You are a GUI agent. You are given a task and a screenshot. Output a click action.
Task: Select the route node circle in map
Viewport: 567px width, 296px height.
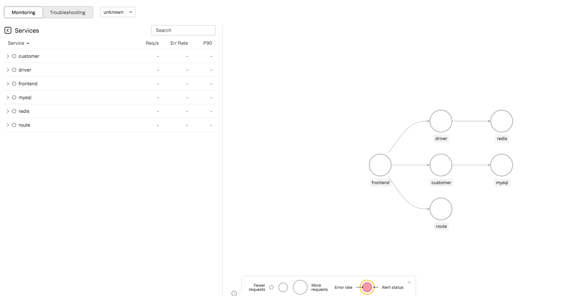point(441,209)
